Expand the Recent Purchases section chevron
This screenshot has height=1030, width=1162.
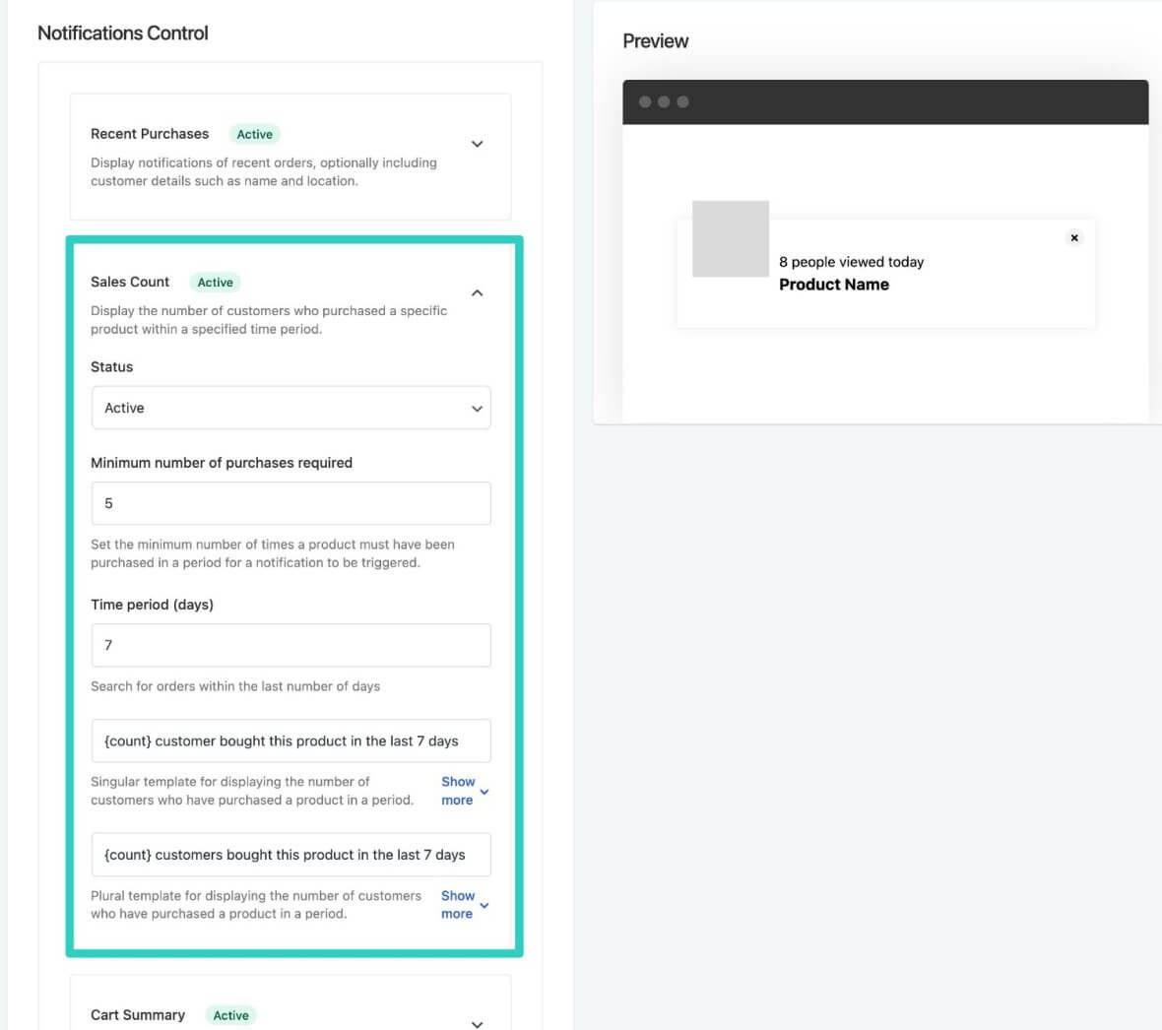pyautogui.click(x=477, y=144)
